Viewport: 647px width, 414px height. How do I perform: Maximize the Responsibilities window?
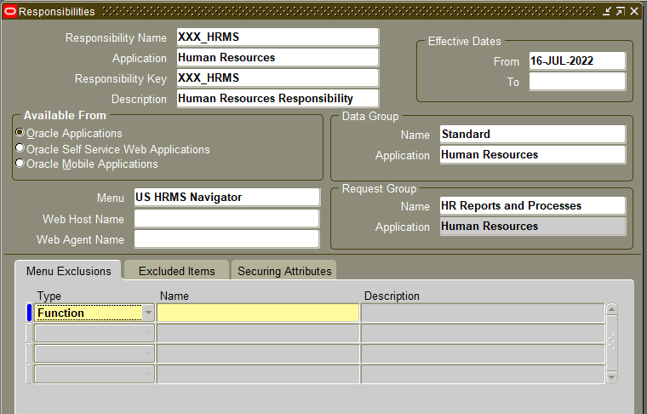click(x=620, y=11)
